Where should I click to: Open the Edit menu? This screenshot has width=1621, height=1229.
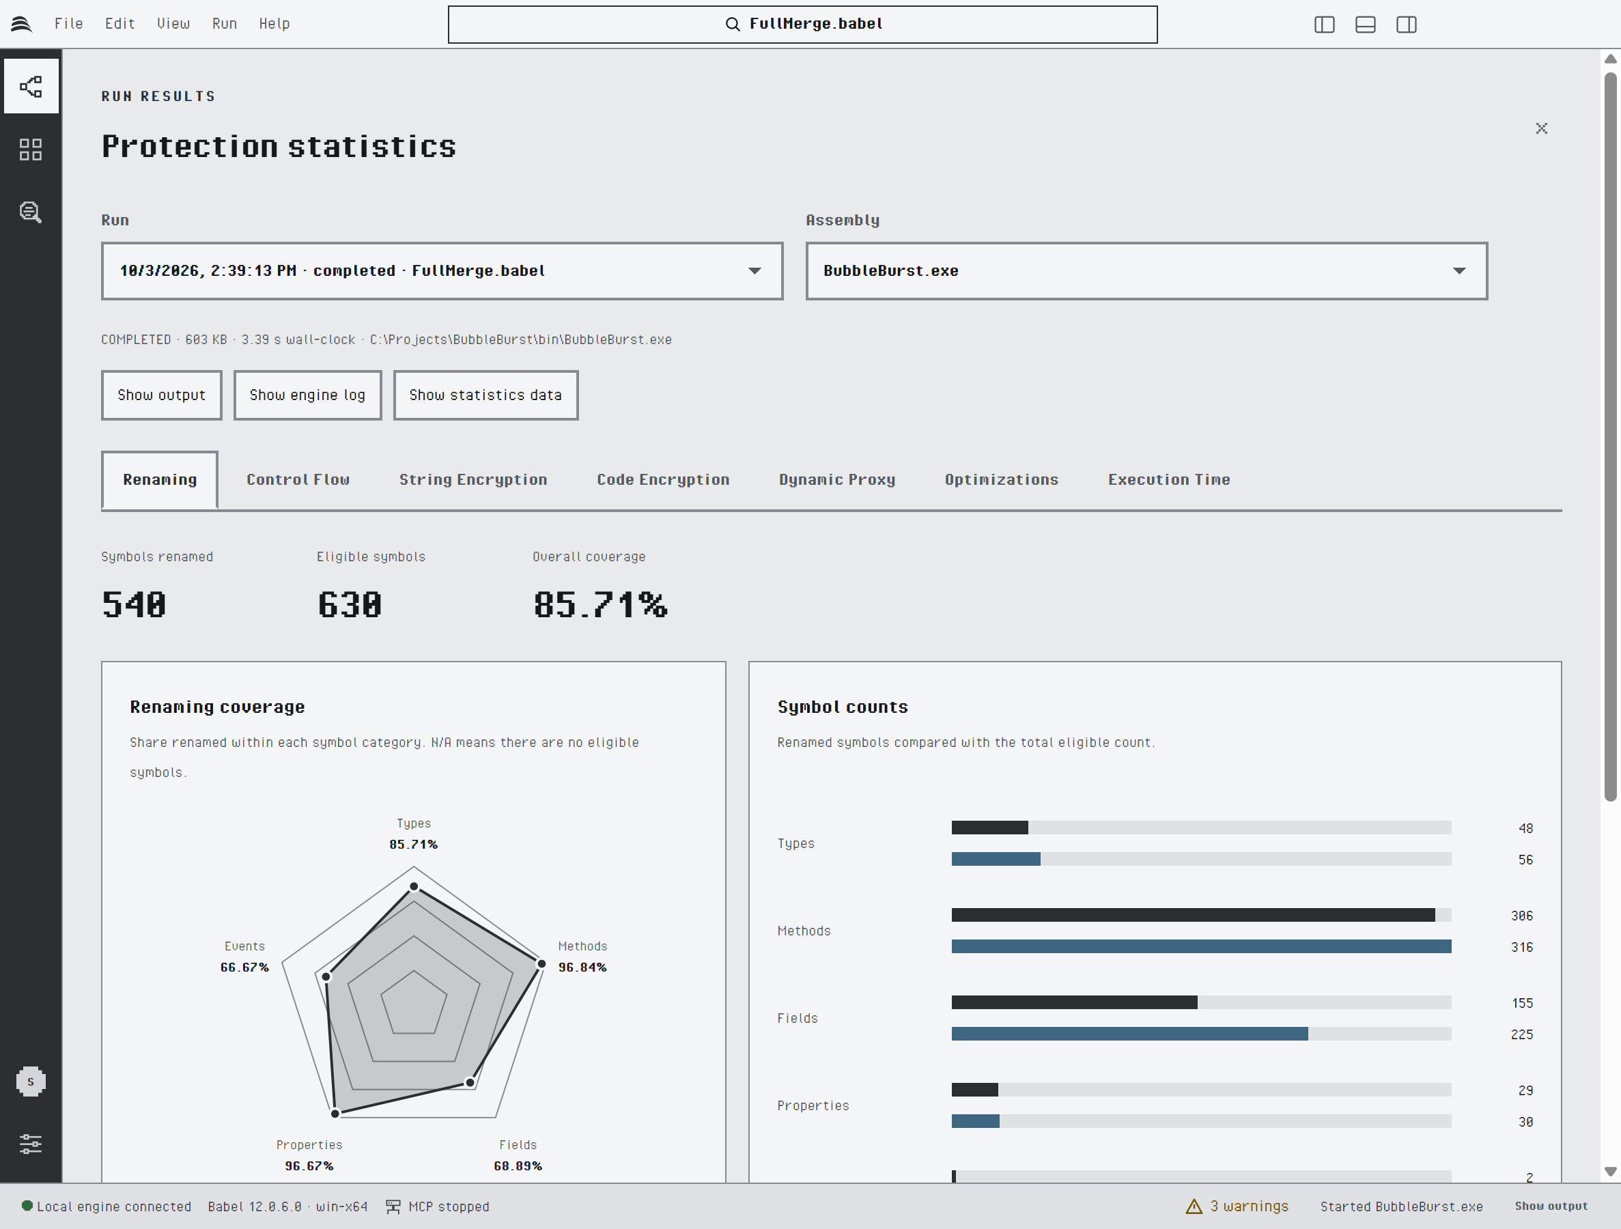119,23
